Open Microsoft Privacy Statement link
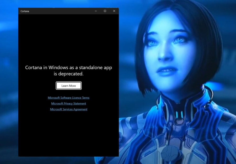Viewport: 236px width, 164px height. click(x=68, y=103)
